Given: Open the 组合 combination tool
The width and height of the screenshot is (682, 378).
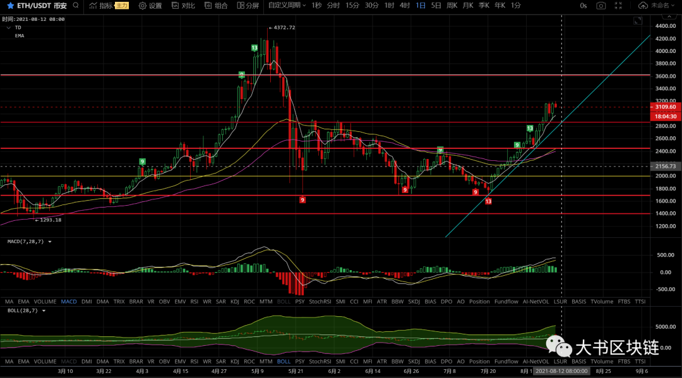Looking at the screenshot, I should (216, 6).
